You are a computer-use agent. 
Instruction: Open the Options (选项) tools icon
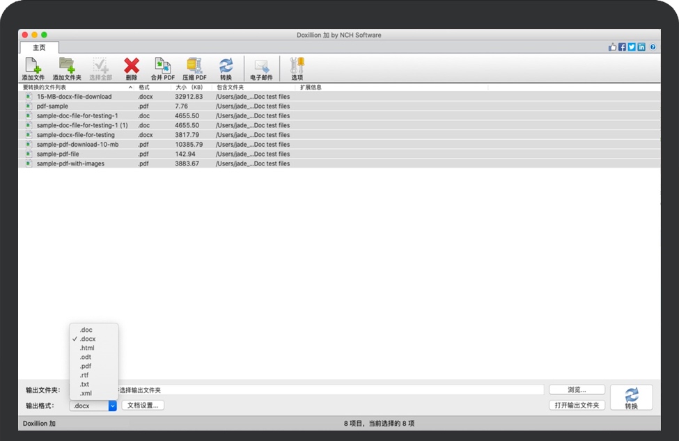coord(297,67)
